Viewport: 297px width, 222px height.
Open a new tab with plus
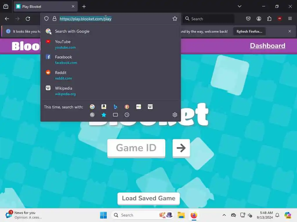[x=84, y=7]
